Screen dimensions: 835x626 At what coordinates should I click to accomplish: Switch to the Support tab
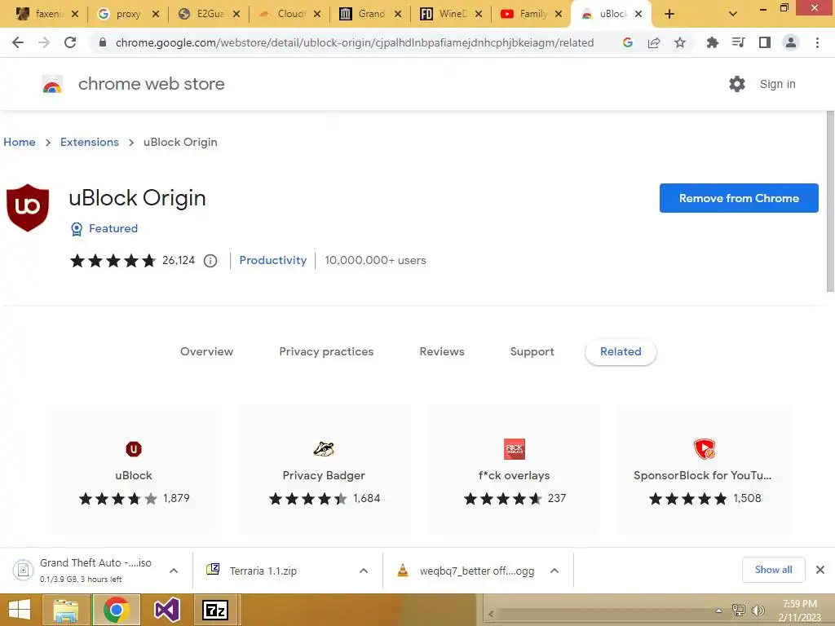pos(532,352)
